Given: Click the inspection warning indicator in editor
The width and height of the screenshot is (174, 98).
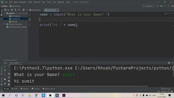Looking at the screenshot, I should pos(166,14).
